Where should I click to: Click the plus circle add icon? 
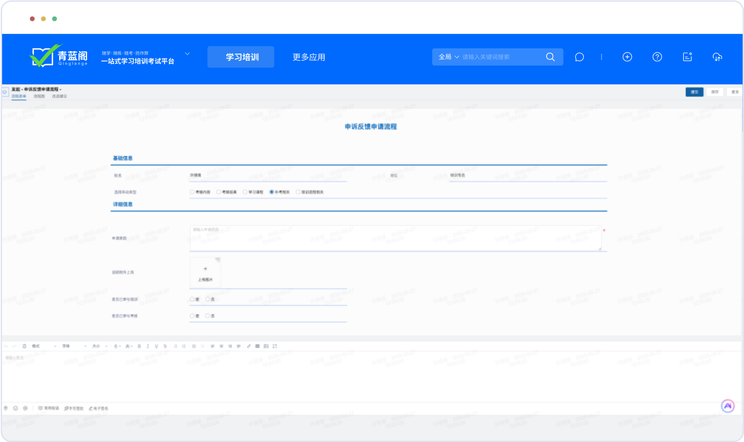(627, 57)
